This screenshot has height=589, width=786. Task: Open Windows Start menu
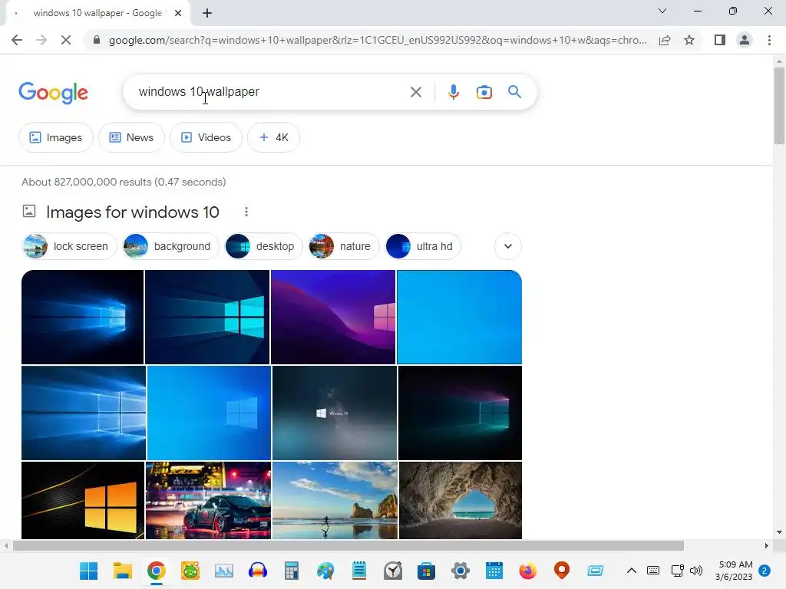point(89,571)
